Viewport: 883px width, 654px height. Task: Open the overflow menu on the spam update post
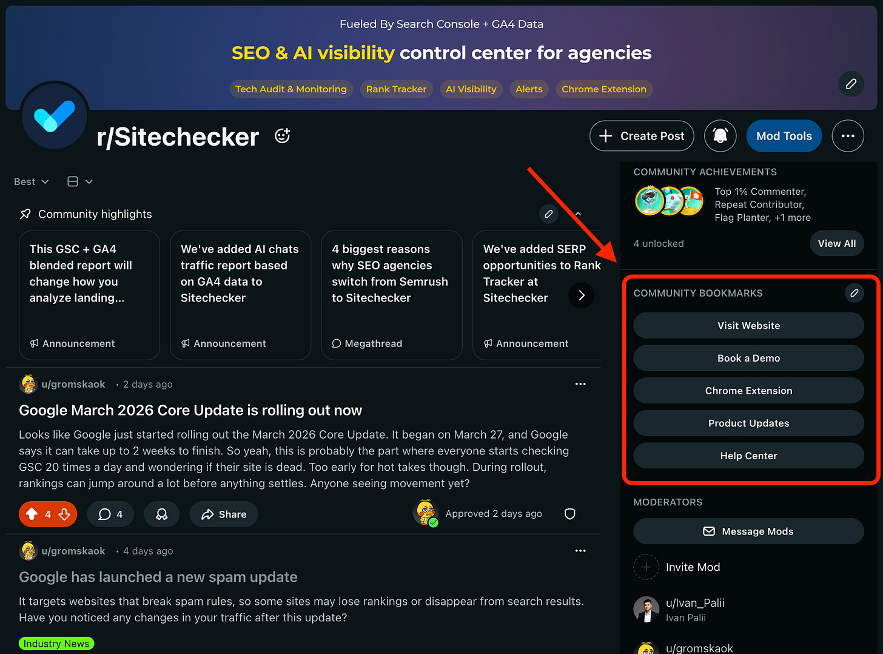click(x=580, y=551)
